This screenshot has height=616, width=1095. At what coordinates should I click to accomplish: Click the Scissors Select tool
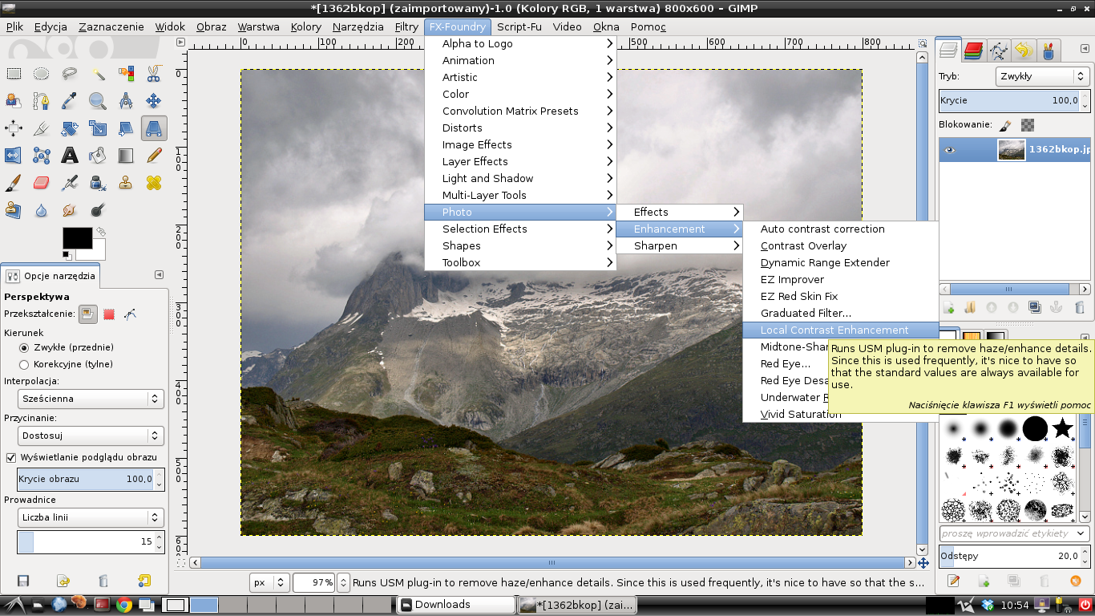click(154, 74)
